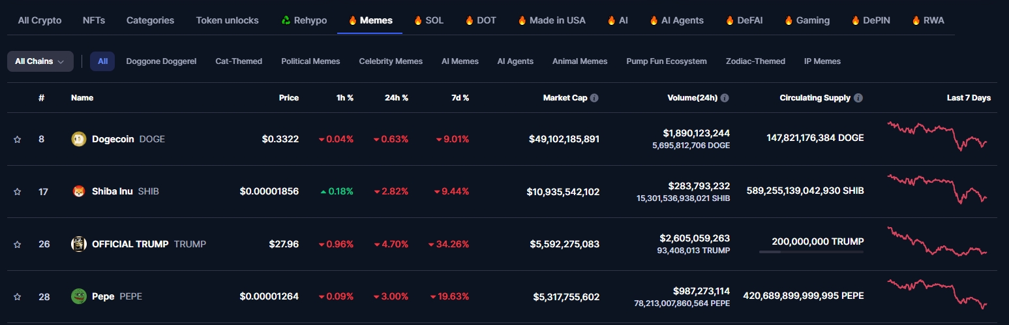Screen dimensions: 1009x325
Task: Star Pepe to add to watchlist
Action: tap(18, 297)
